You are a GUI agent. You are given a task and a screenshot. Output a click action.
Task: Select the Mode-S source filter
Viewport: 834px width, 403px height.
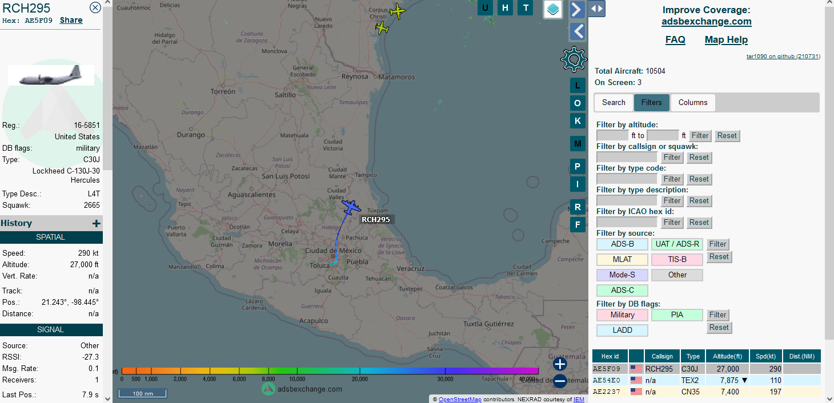pyautogui.click(x=622, y=275)
